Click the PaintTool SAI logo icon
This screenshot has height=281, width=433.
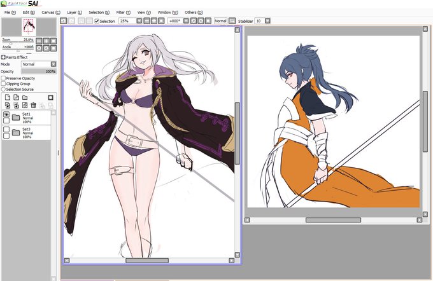pos(4,4)
